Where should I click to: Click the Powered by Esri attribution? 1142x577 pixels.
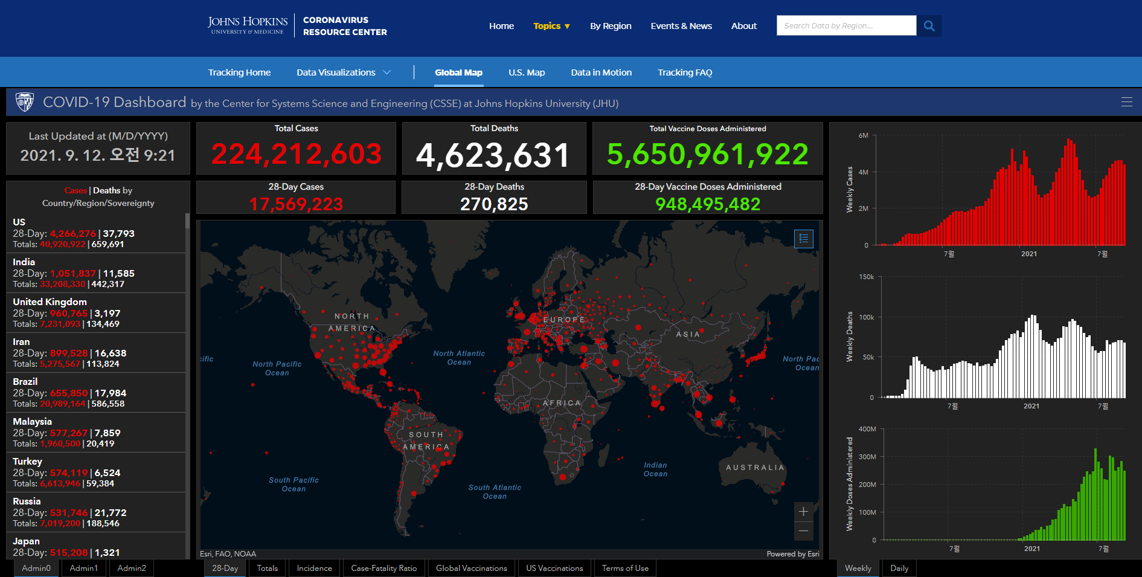point(793,554)
